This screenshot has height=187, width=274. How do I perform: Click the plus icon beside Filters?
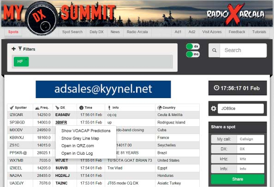[x=13, y=49]
